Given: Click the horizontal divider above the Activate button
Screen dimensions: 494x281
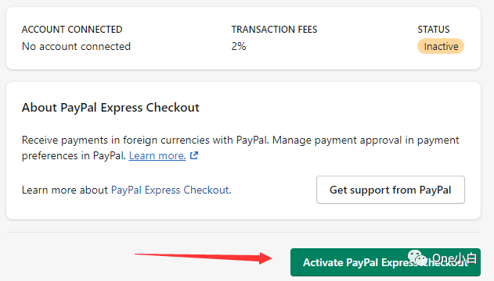Looking at the screenshot, I should [243, 233].
